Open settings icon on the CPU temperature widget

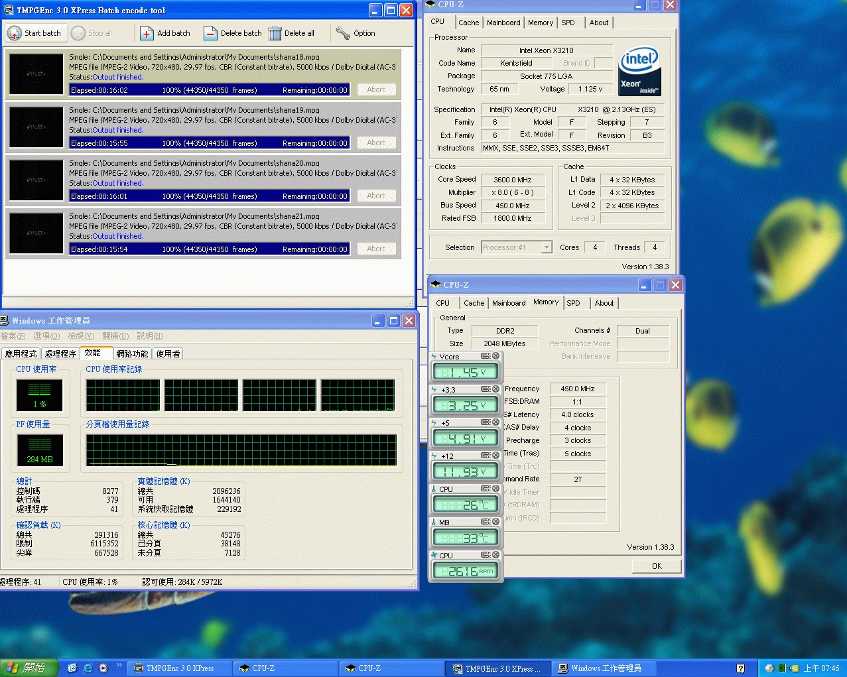(486, 489)
